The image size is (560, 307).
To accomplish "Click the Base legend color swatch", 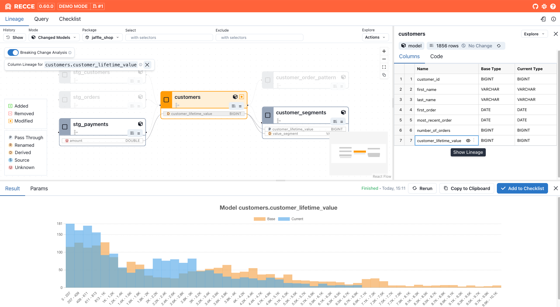I will click(259, 219).
